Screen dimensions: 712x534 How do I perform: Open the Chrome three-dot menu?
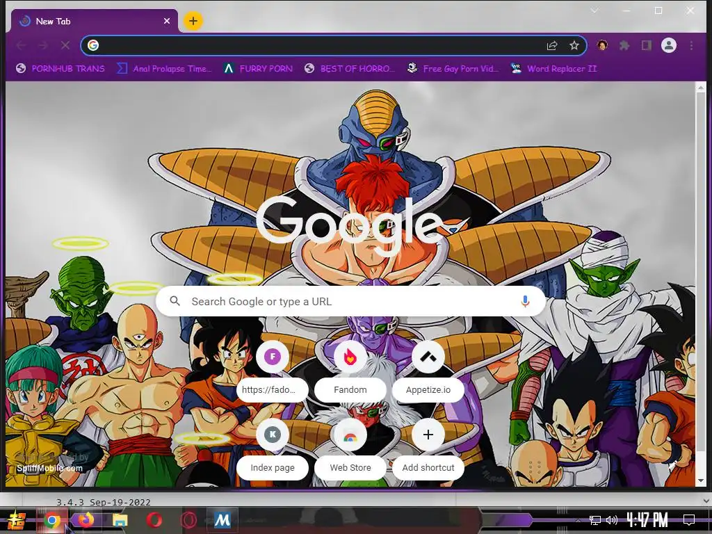691,45
